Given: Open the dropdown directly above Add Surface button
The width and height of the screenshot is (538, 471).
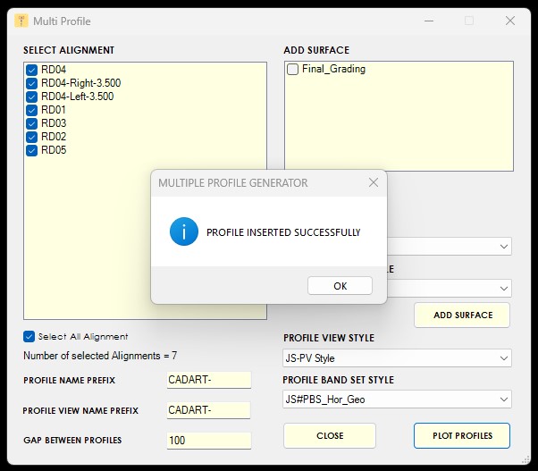Looking at the screenshot, I should [x=450, y=288].
